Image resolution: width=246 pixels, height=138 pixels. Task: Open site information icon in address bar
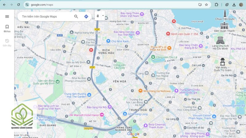[27, 5]
